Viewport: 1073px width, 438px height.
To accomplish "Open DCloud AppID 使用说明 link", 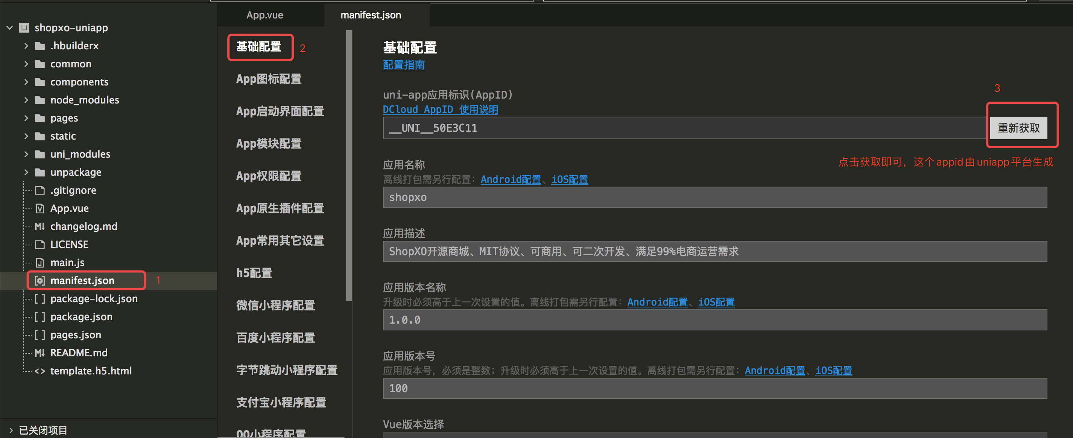I will pyautogui.click(x=440, y=109).
